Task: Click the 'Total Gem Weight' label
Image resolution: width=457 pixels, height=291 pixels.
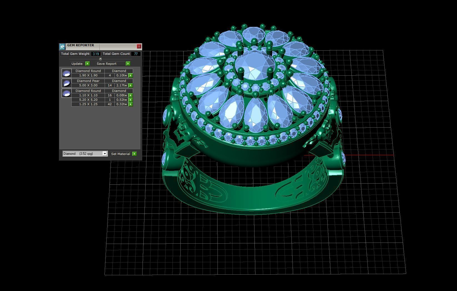Action: click(x=75, y=54)
